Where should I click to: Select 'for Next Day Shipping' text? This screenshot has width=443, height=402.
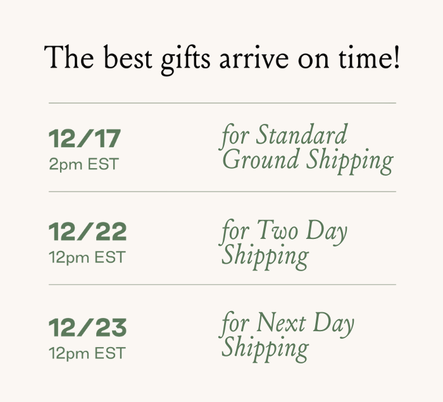pos(287,336)
